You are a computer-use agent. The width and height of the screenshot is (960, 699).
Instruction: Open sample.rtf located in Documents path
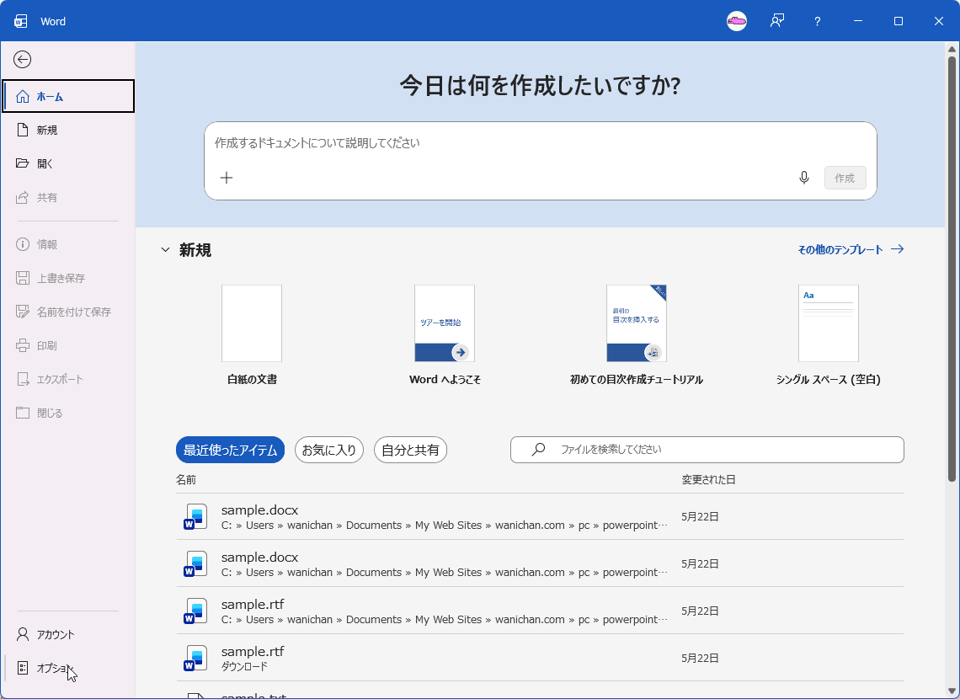pos(540,611)
